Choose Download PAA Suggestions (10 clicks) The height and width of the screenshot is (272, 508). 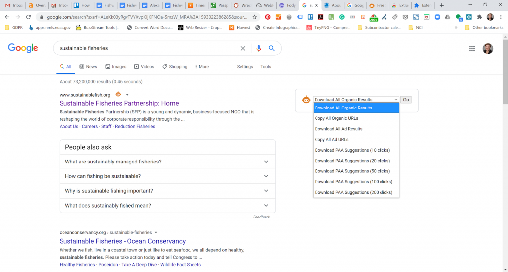point(356,150)
